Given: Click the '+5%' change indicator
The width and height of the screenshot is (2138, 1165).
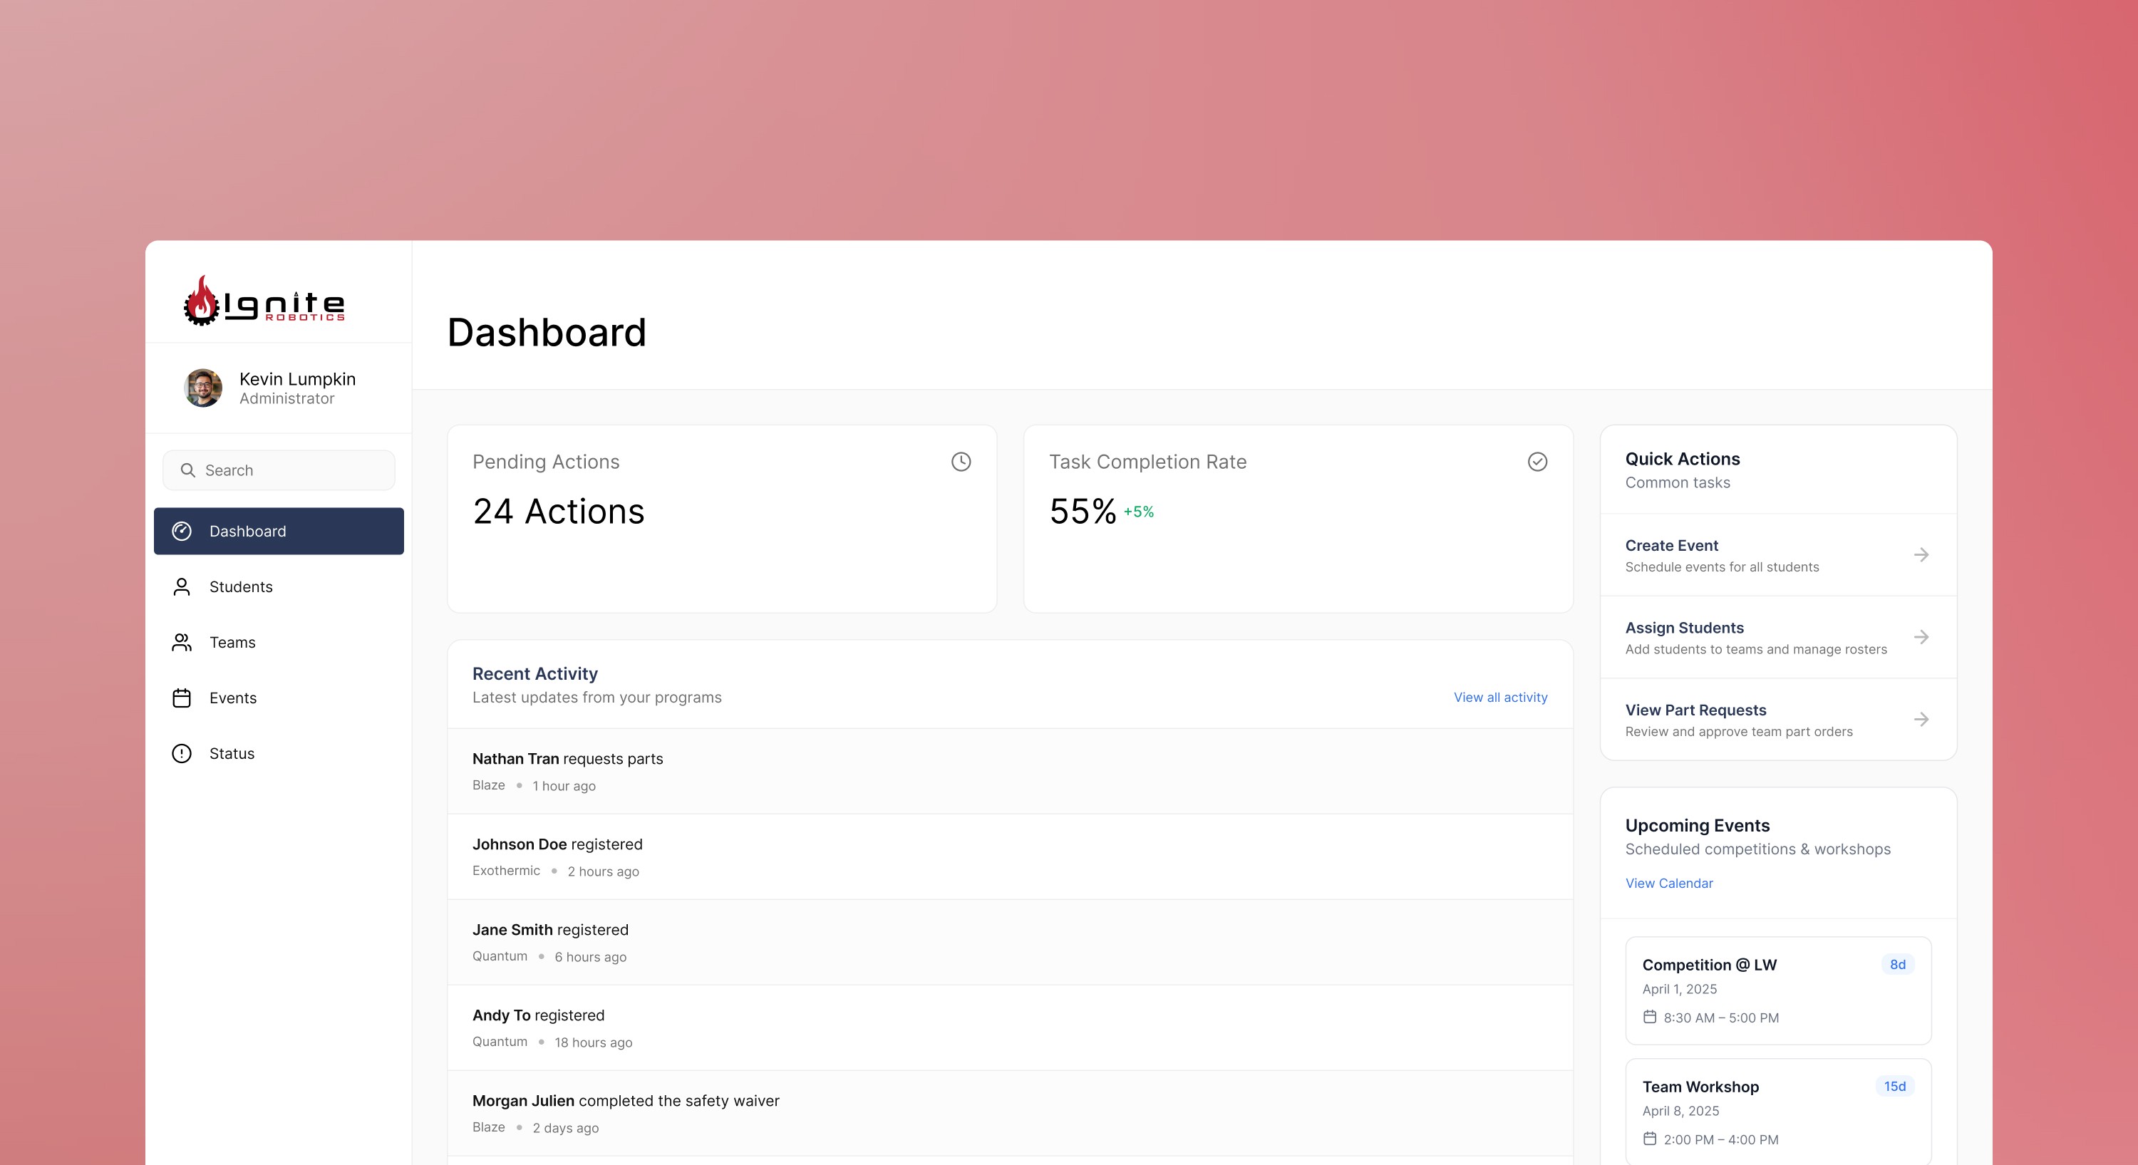Looking at the screenshot, I should [x=1139, y=512].
